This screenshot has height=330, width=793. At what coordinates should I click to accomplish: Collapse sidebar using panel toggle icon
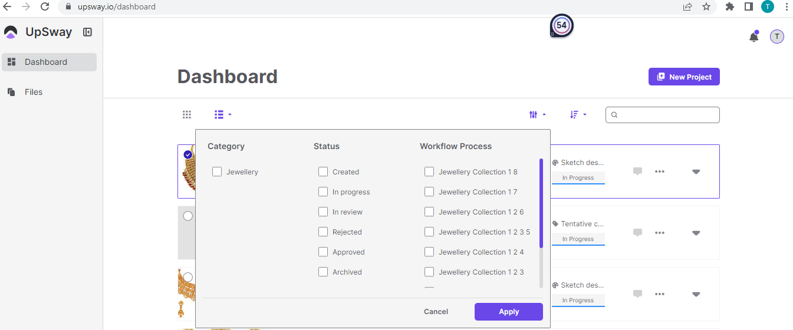coord(87,32)
